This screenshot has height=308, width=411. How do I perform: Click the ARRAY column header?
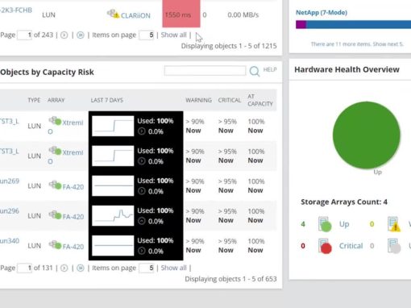coord(56,100)
